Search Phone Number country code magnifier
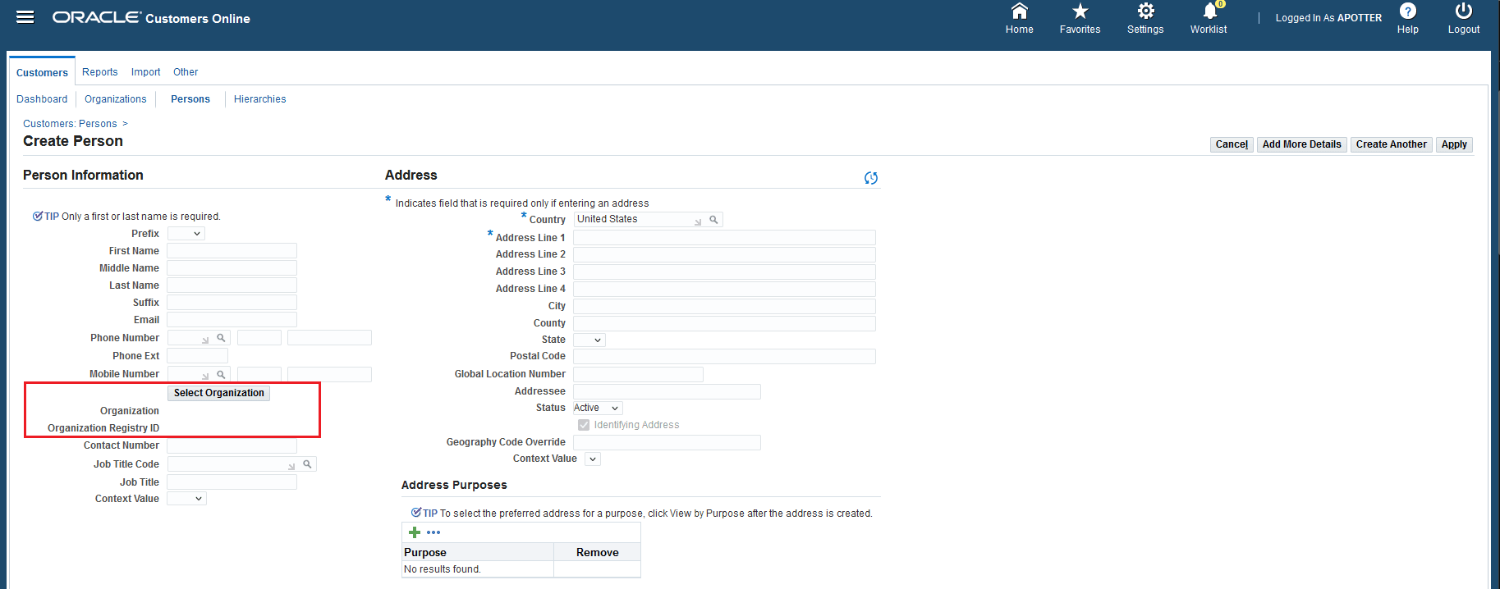 221,338
